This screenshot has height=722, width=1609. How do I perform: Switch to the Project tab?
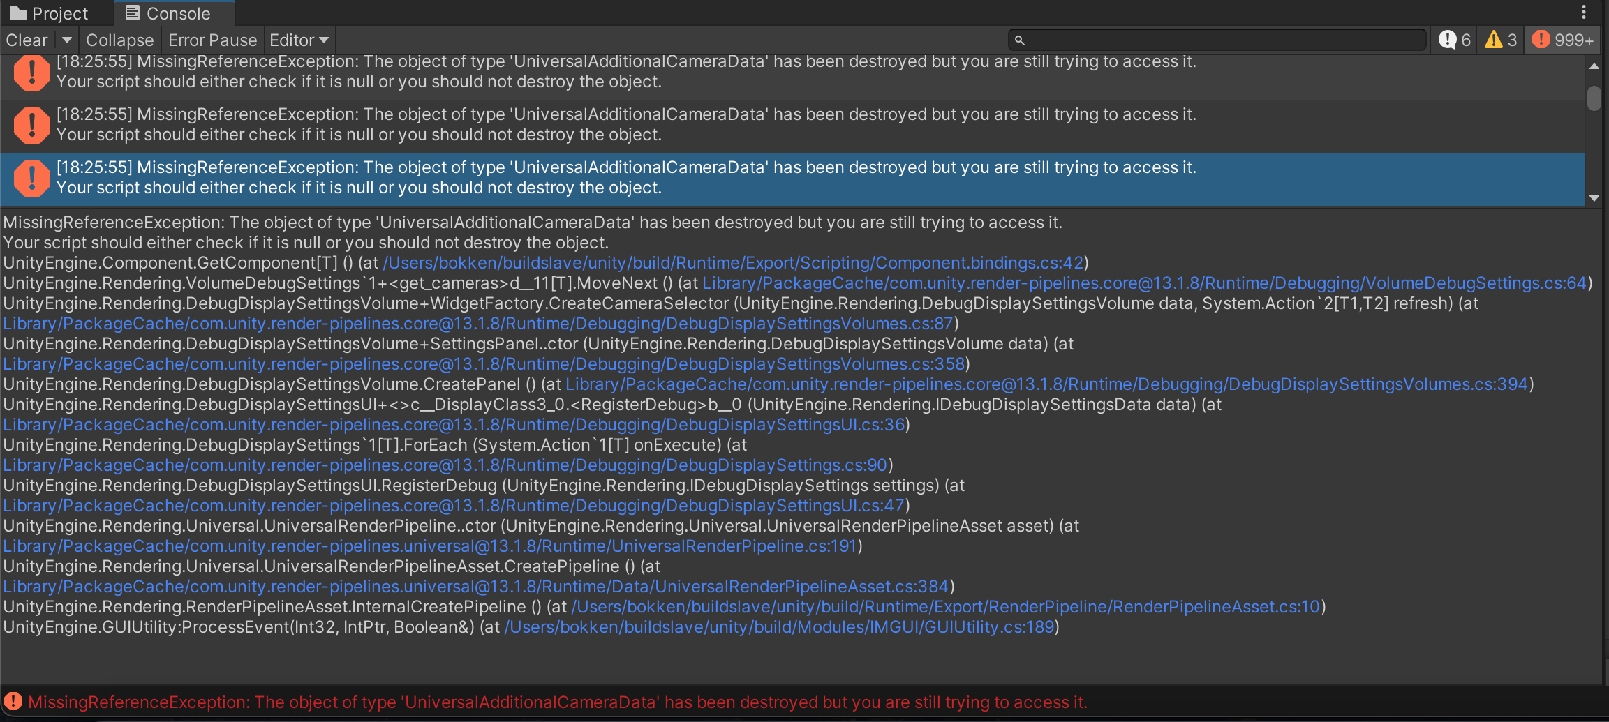pyautogui.click(x=50, y=13)
